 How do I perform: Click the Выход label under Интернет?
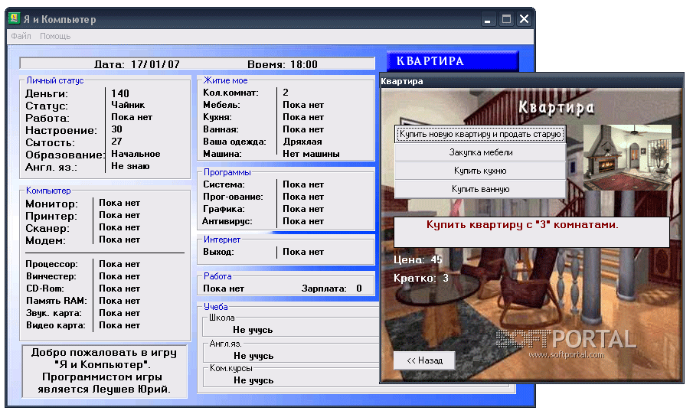218,253
